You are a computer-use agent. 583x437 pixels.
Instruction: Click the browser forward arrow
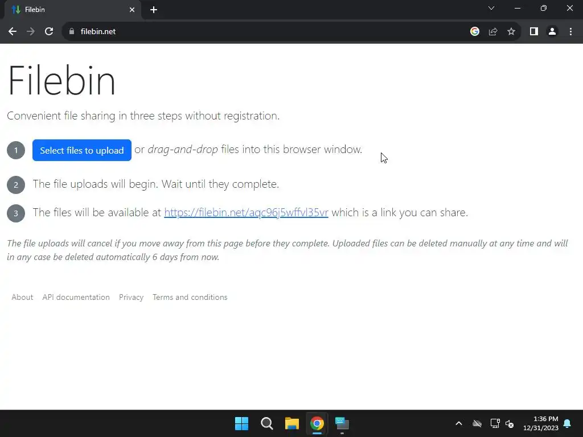coord(31,32)
